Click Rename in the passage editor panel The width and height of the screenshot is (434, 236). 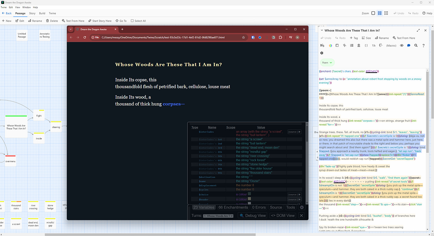pos(382,38)
